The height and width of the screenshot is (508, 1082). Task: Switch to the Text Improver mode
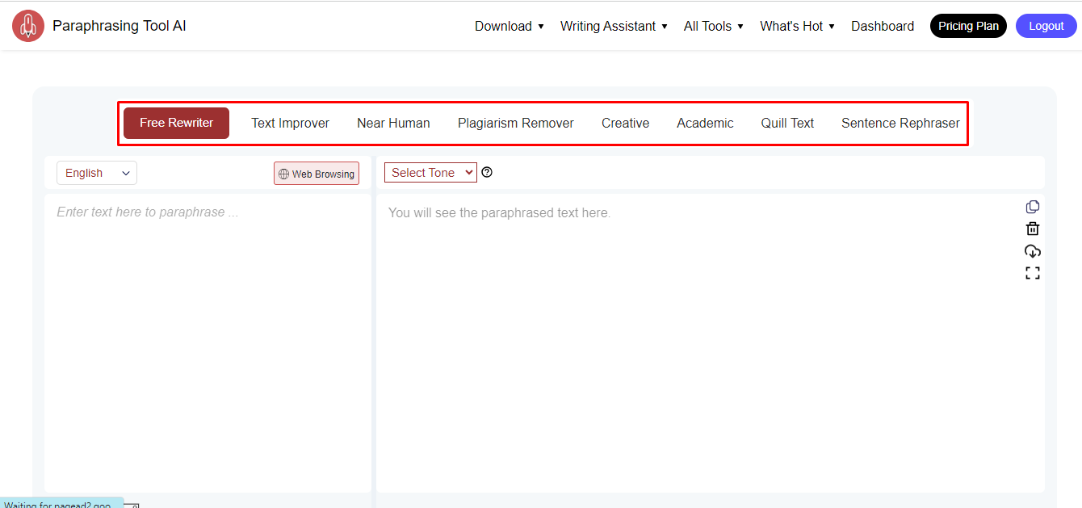pos(290,123)
